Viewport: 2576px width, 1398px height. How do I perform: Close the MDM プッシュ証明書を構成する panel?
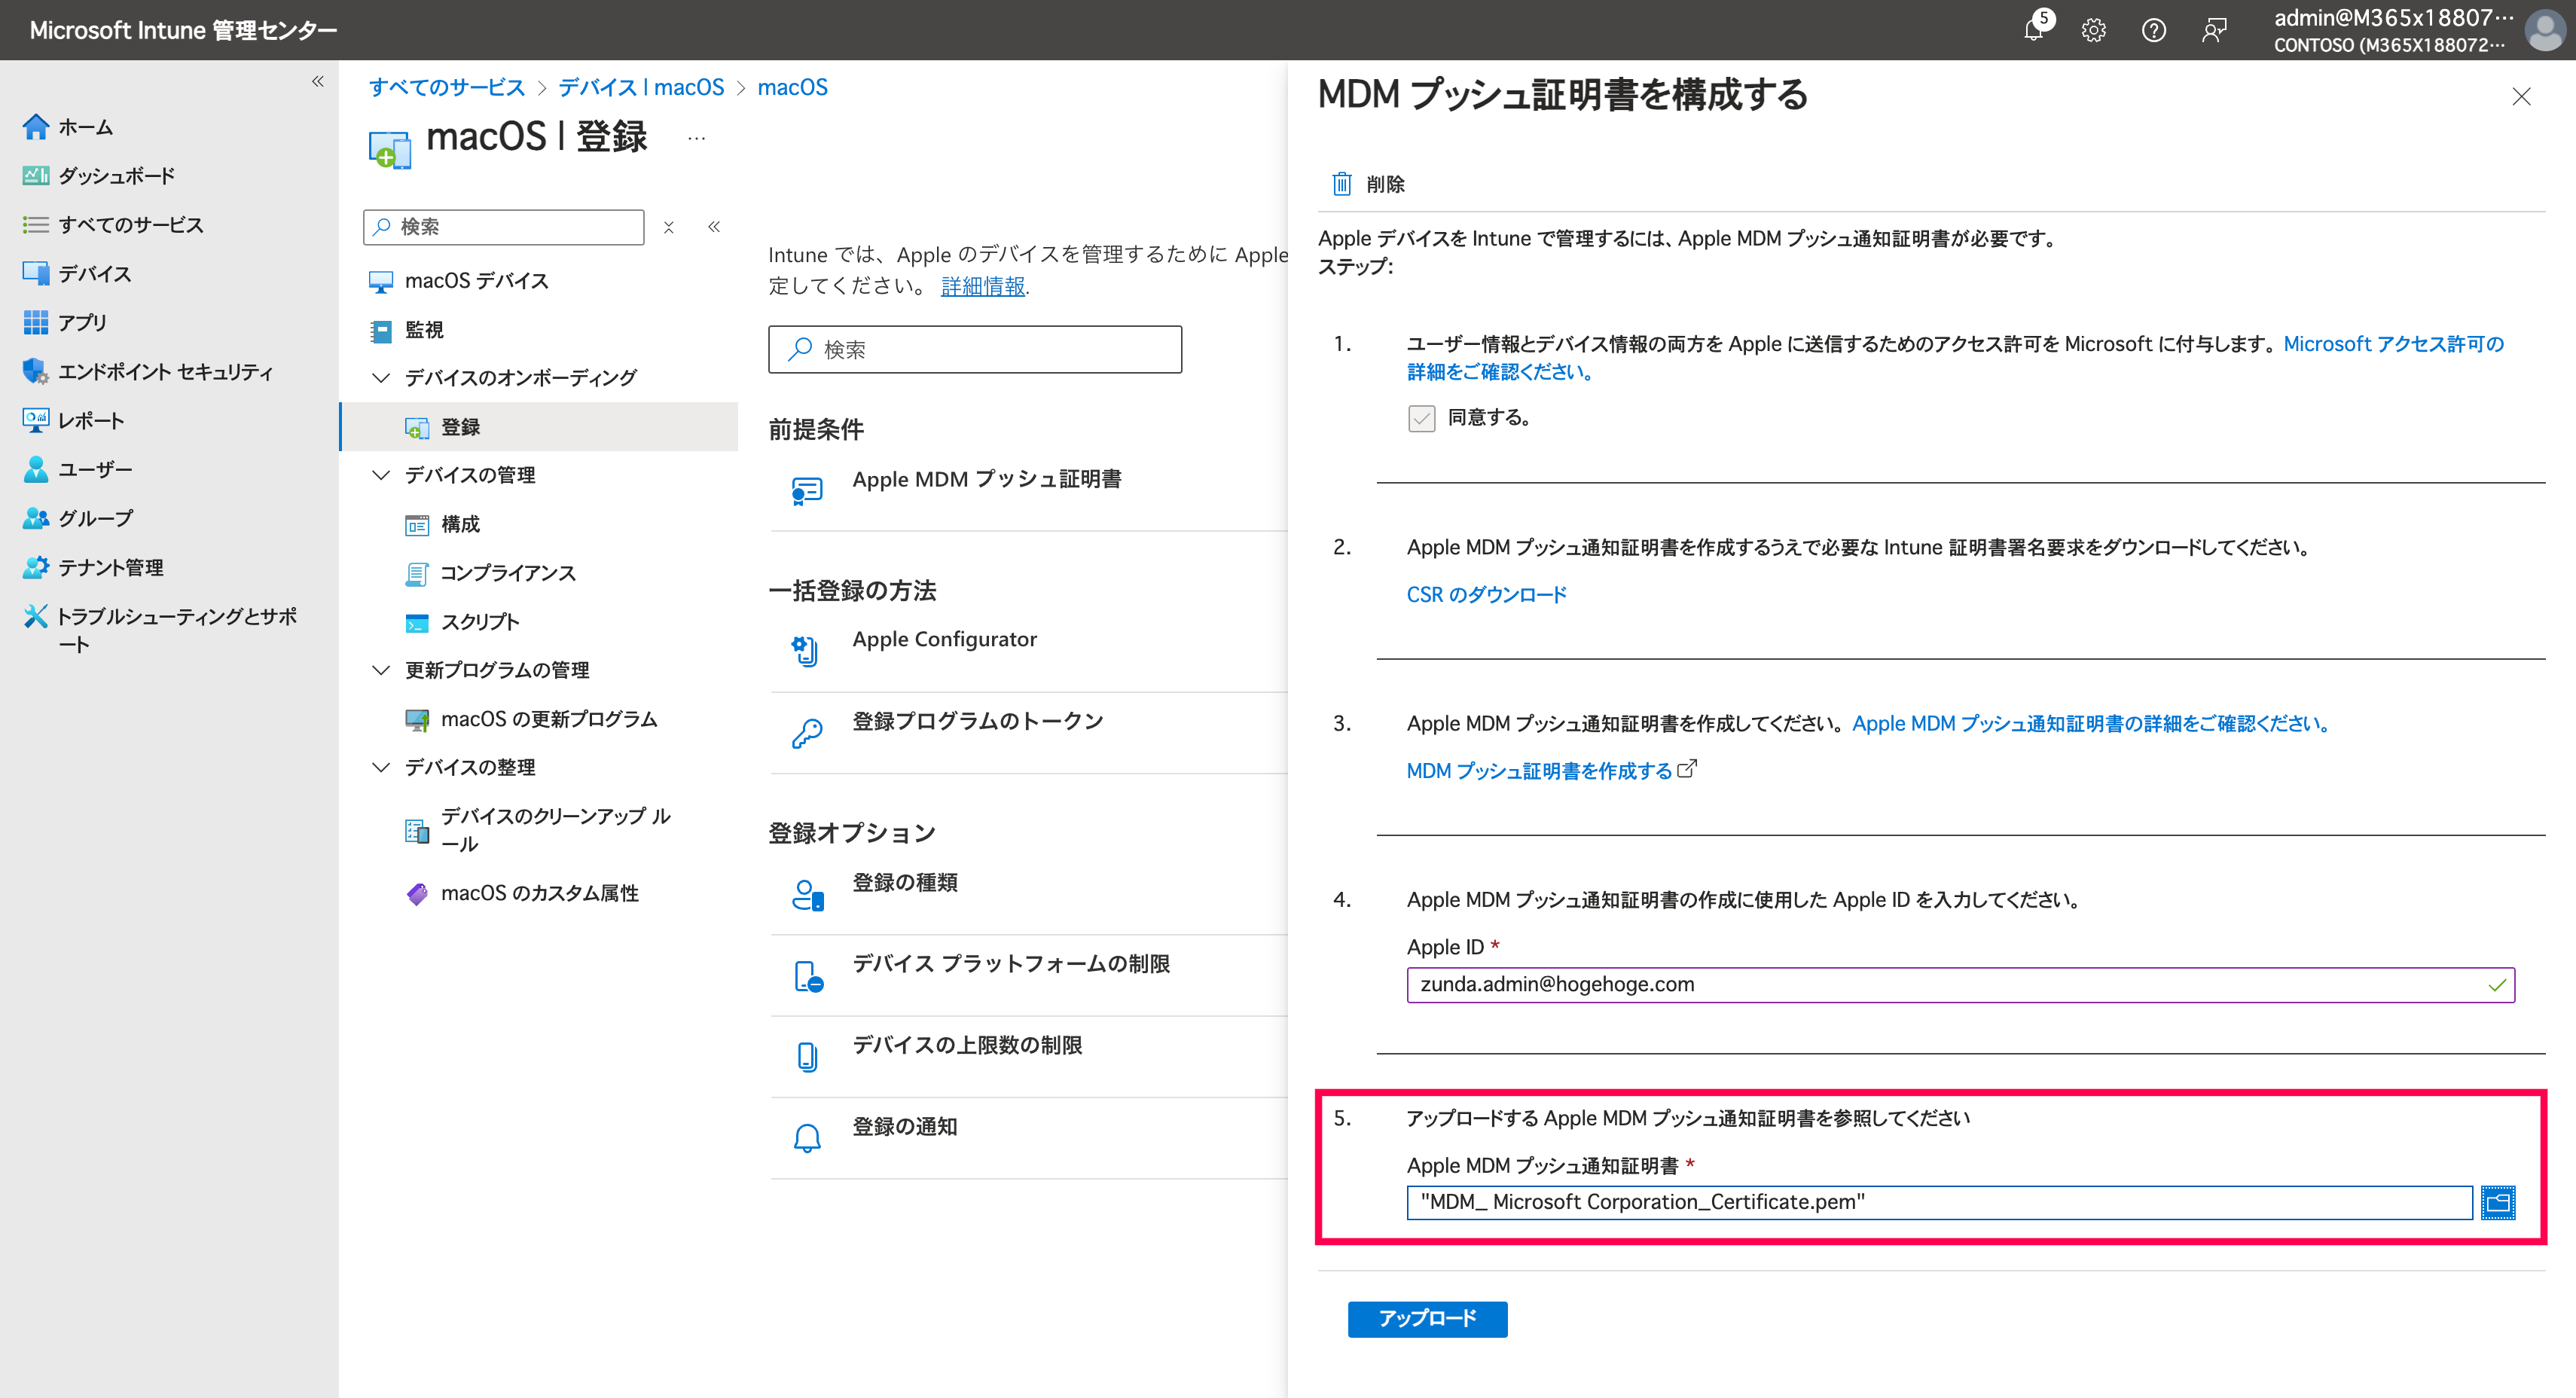coord(2521,97)
